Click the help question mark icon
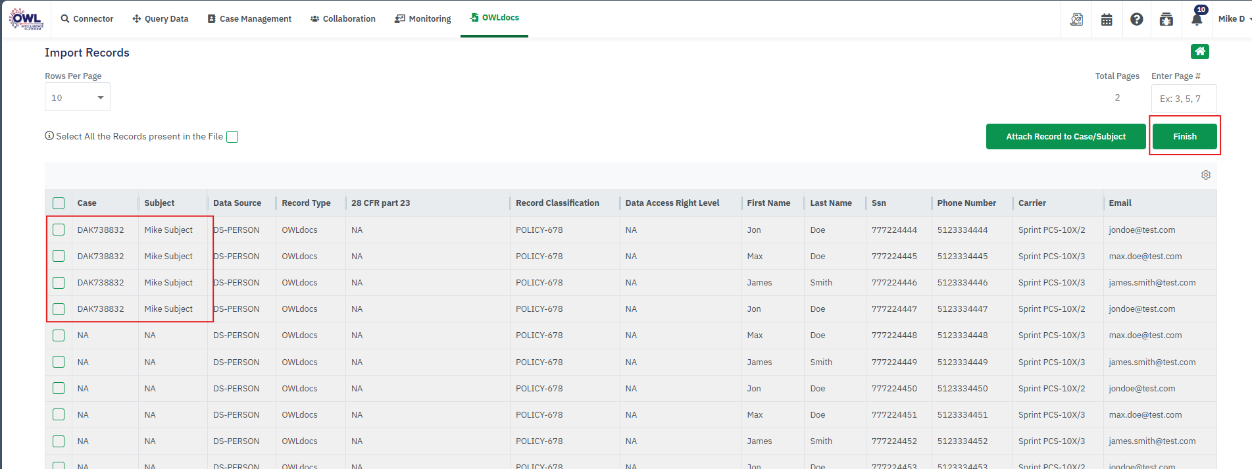The width and height of the screenshot is (1252, 469). [x=1136, y=19]
